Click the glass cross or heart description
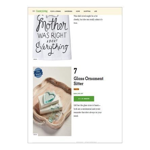This screenshot has width=150, height=150. tap(87, 110)
